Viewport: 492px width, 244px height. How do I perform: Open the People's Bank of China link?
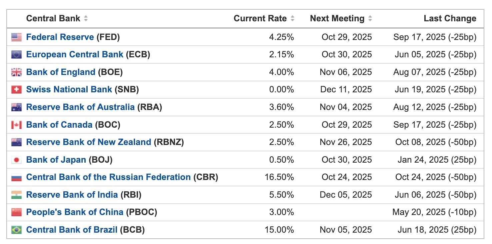(x=75, y=212)
